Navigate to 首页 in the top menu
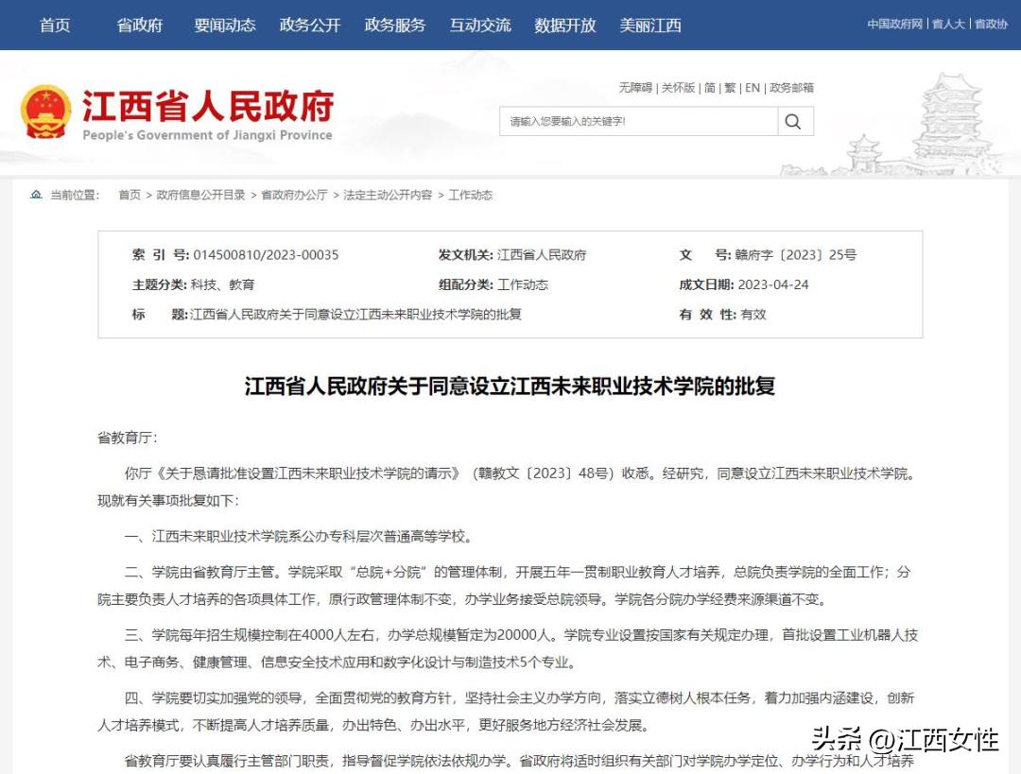This screenshot has height=774, width=1021. (x=54, y=26)
